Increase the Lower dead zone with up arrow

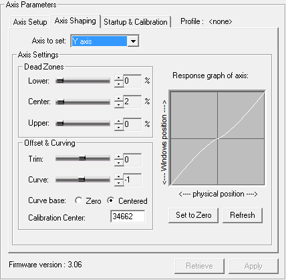[x=119, y=78]
